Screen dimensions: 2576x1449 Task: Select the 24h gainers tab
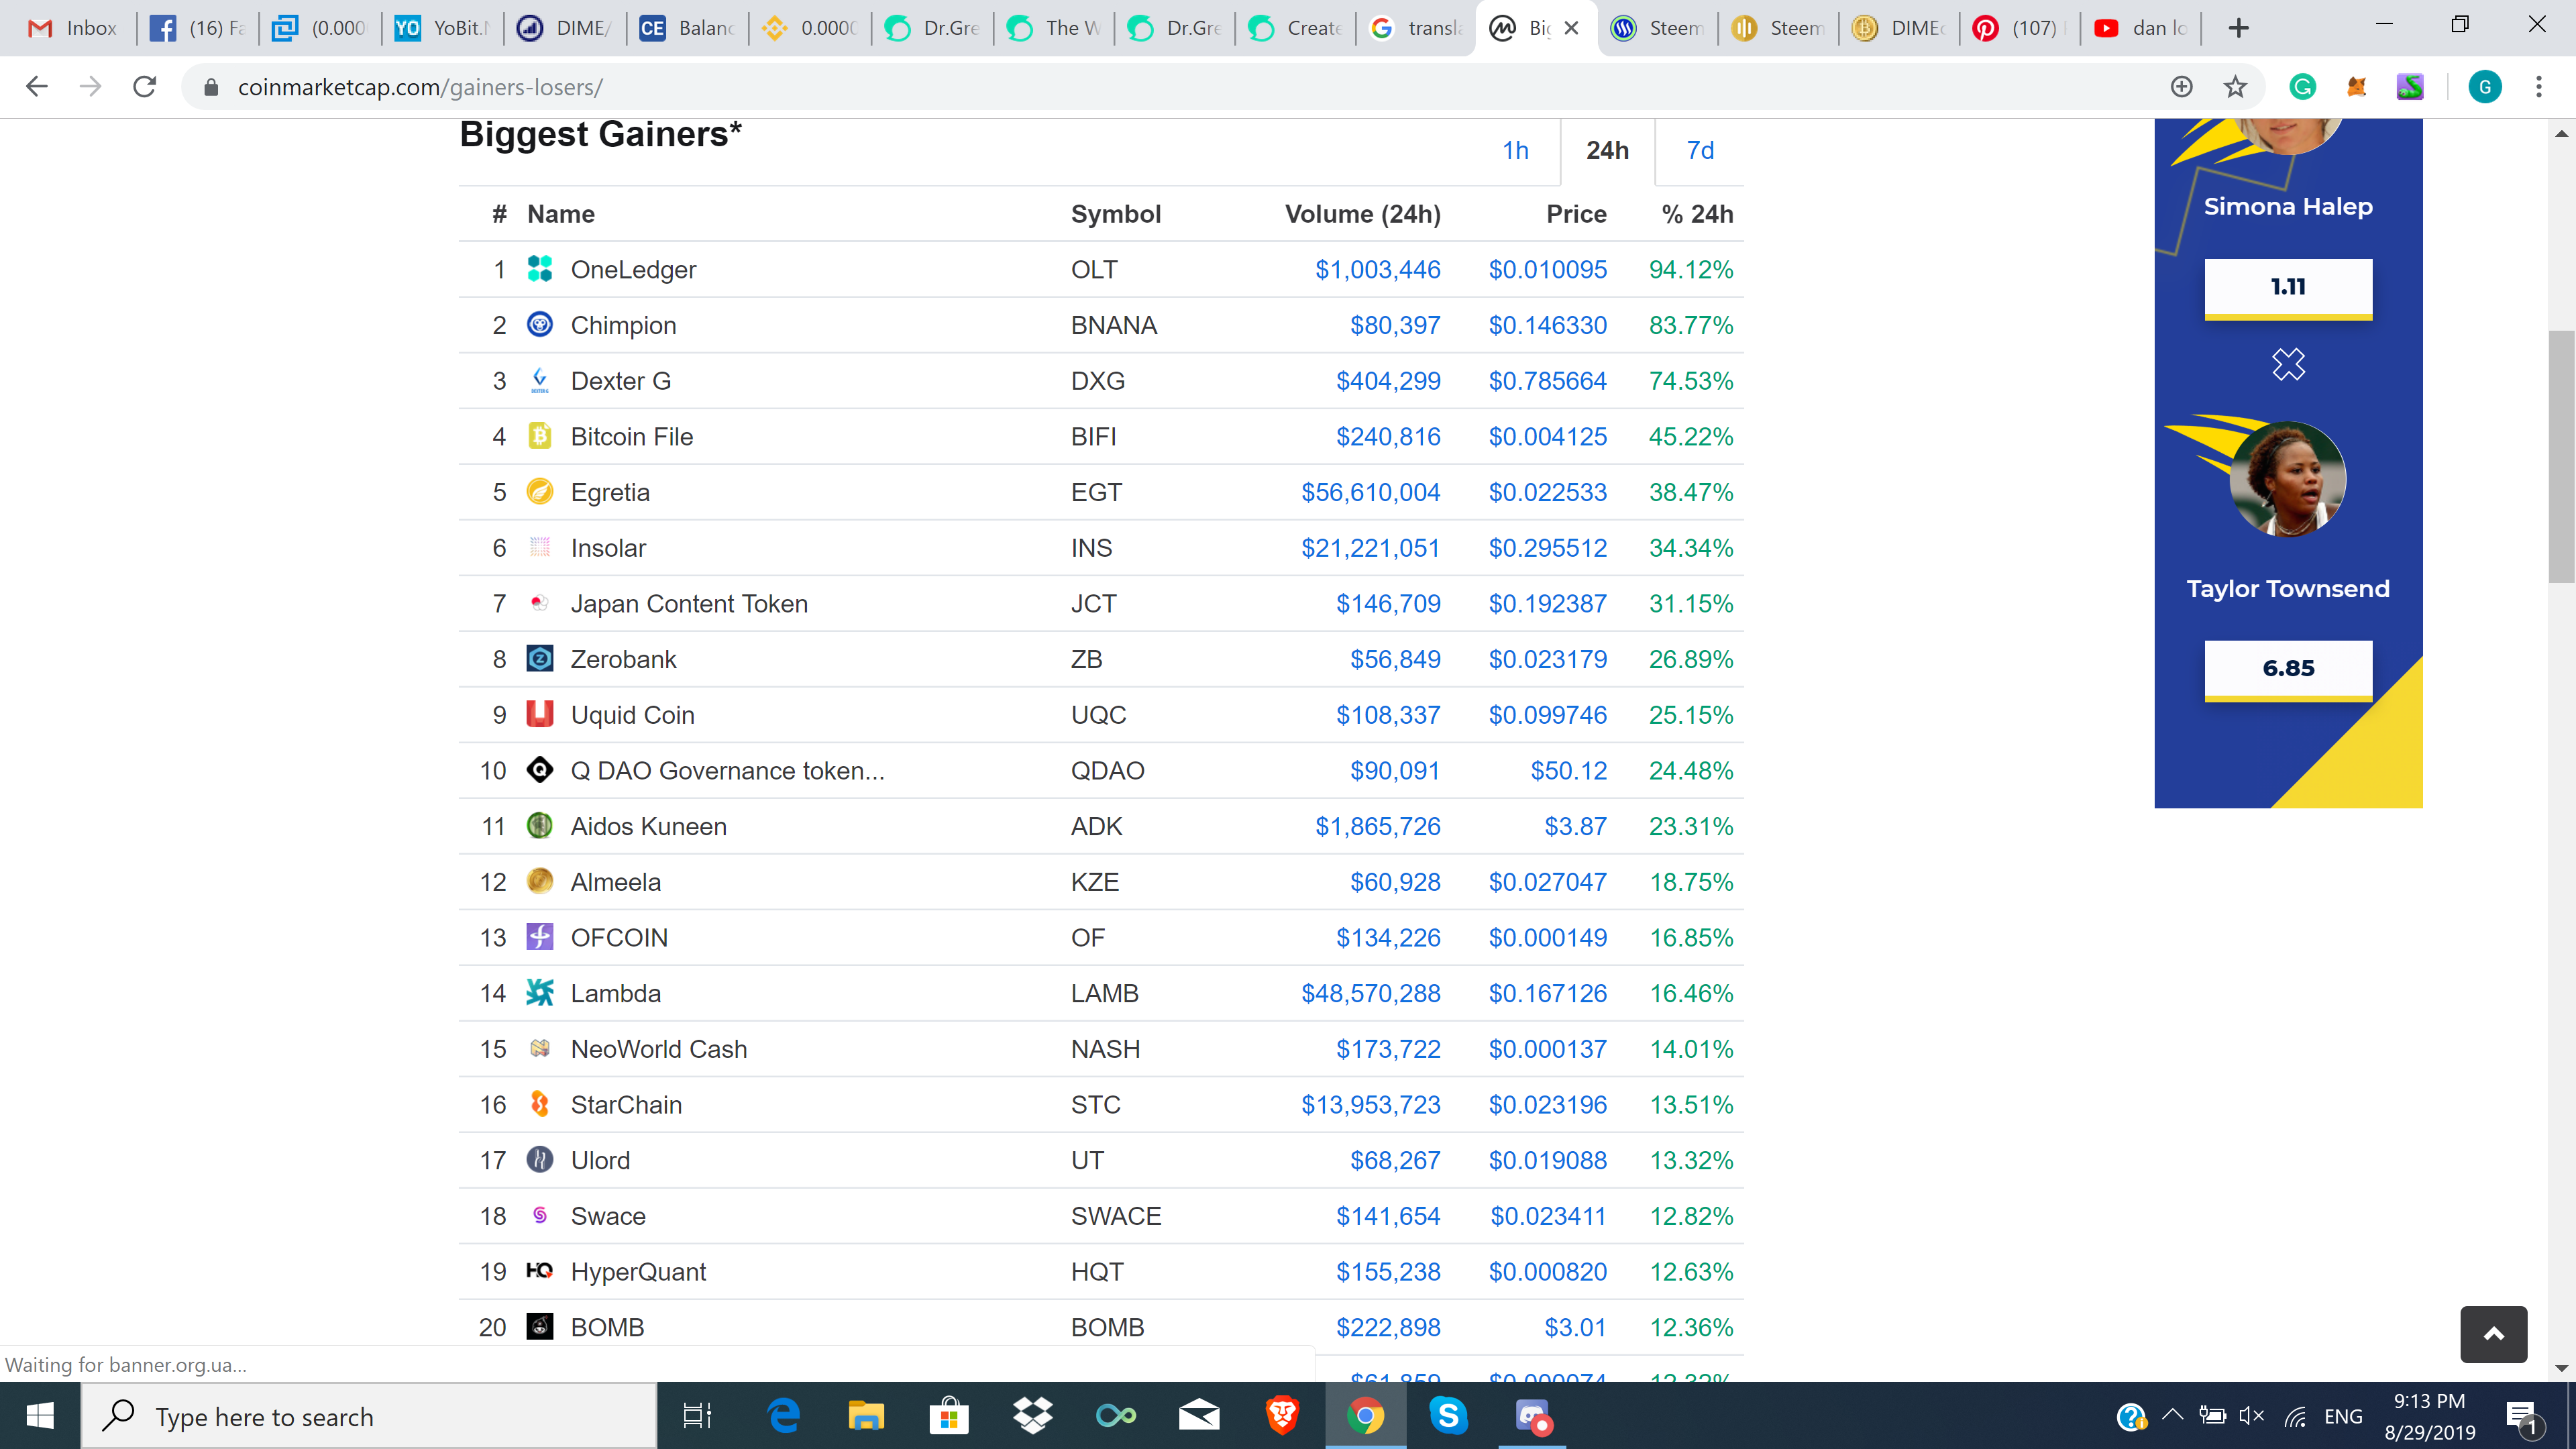point(1607,150)
